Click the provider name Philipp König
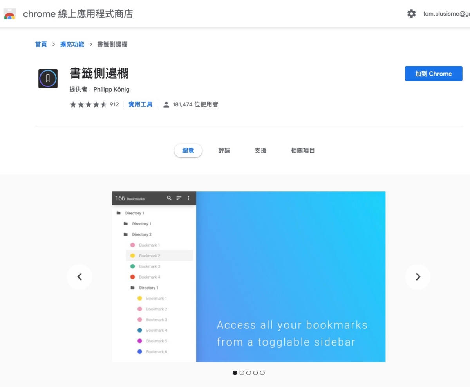The height and width of the screenshot is (387, 470). pos(111,89)
